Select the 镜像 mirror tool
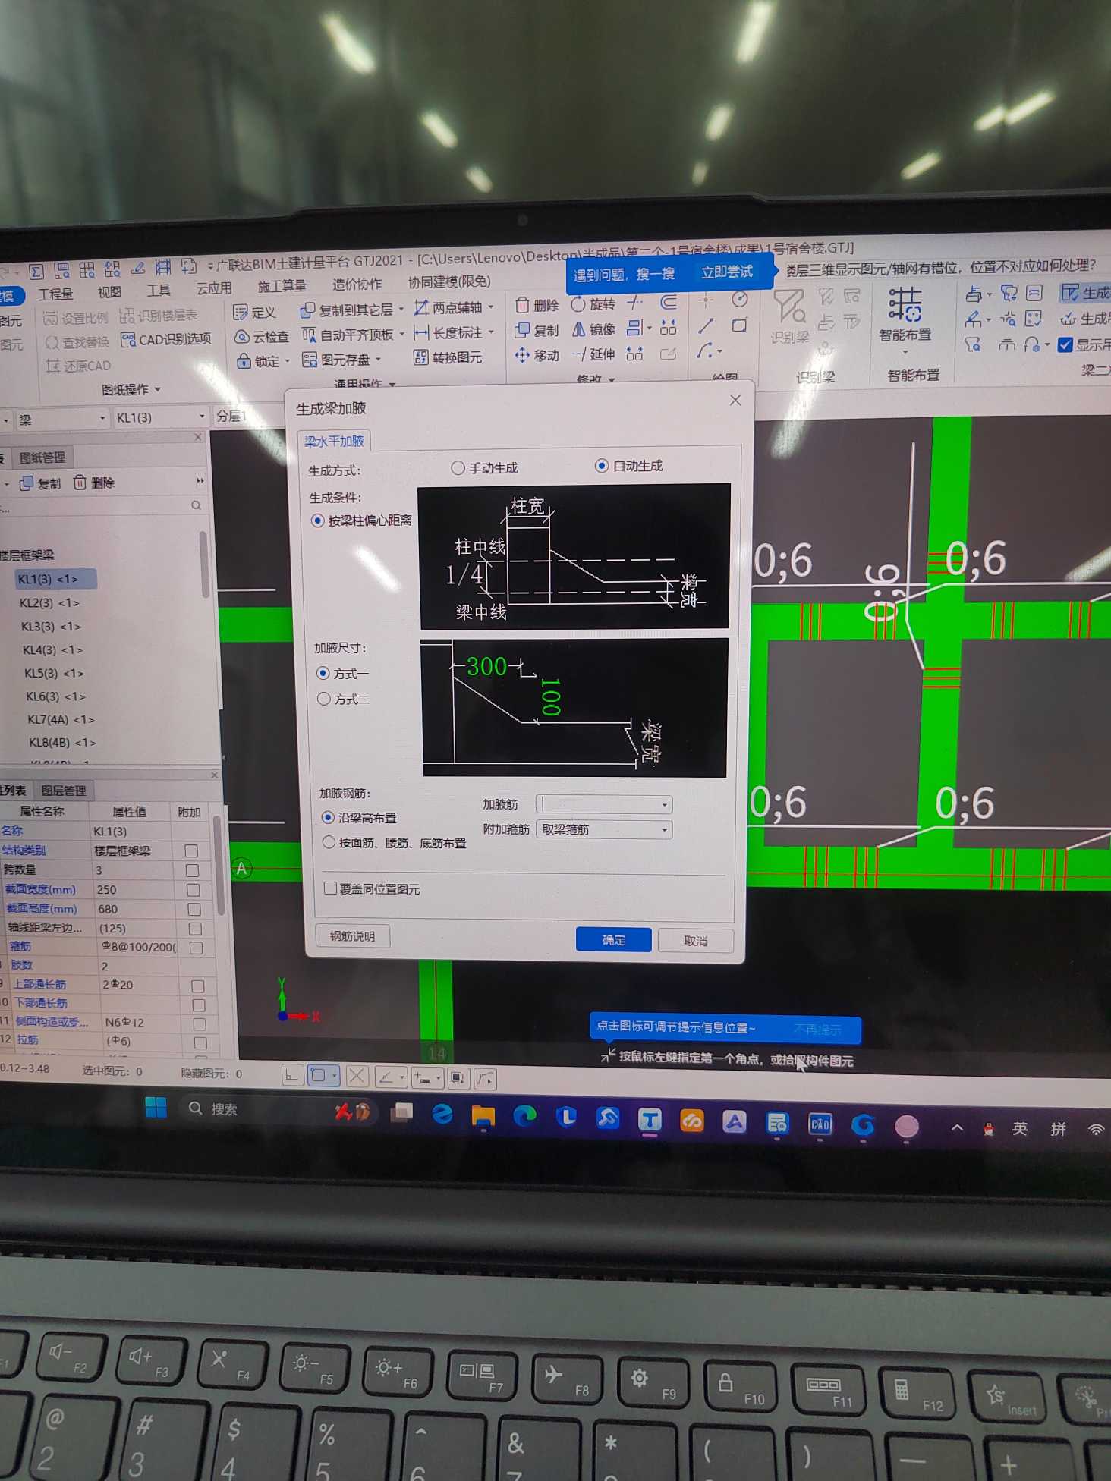 (593, 329)
